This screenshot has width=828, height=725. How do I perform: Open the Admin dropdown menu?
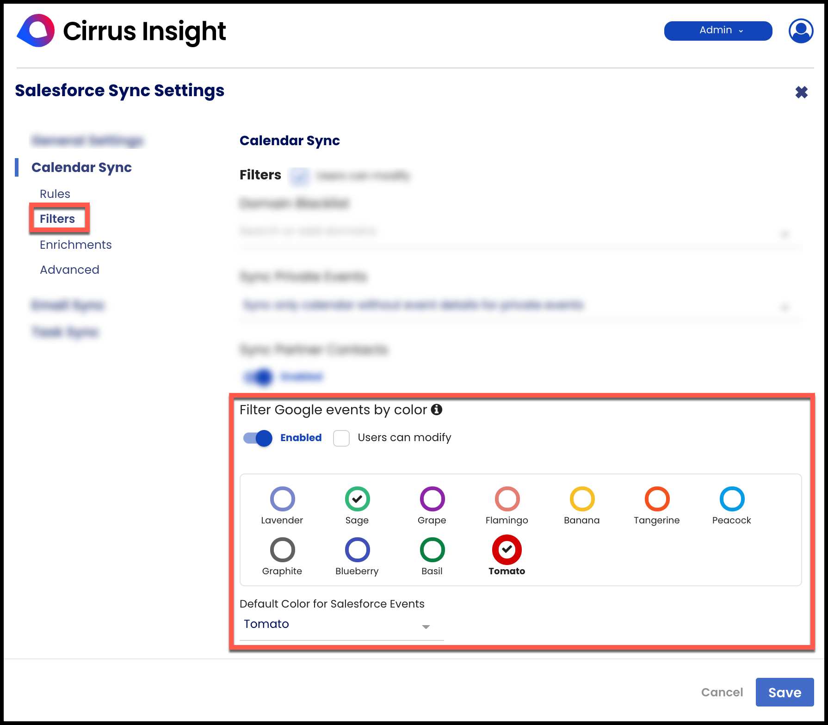[x=718, y=31]
